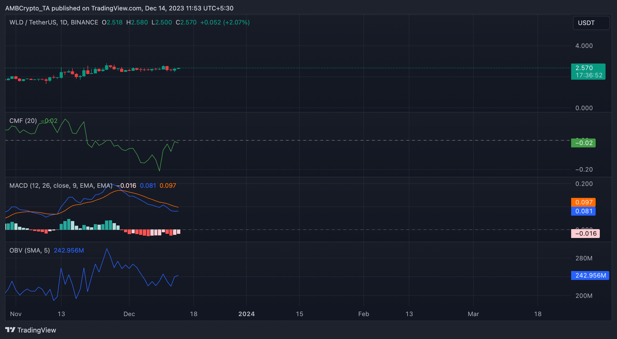Click the OBV value 242.956M in legend

tap(69, 250)
